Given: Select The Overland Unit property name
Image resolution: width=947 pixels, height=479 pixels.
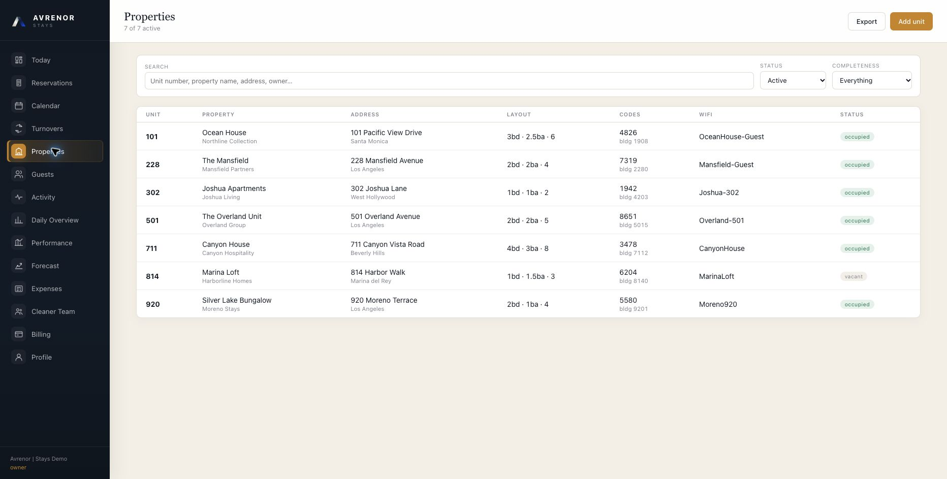Looking at the screenshot, I should click(232, 216).
